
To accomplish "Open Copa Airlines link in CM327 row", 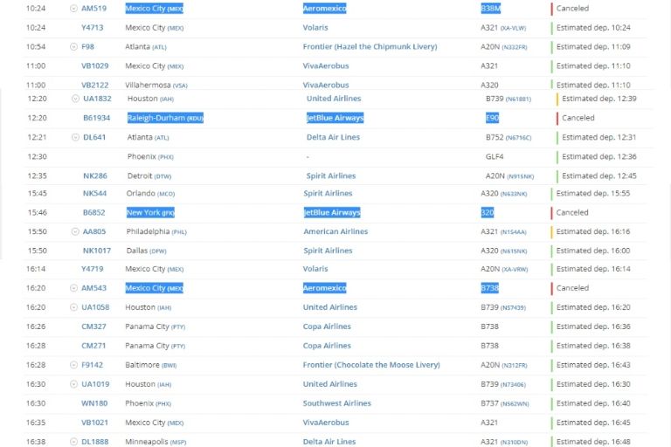I will (327, 327).
